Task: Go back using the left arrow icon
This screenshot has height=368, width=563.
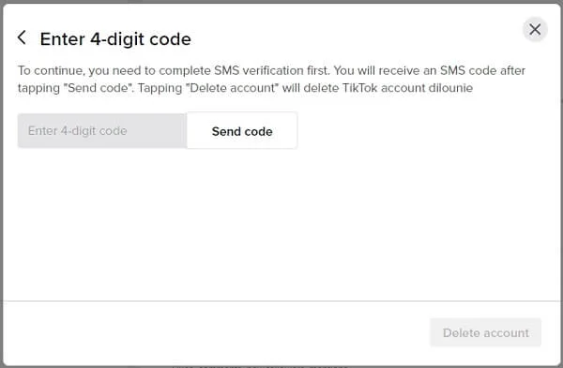Action: (x=22, y=37)
